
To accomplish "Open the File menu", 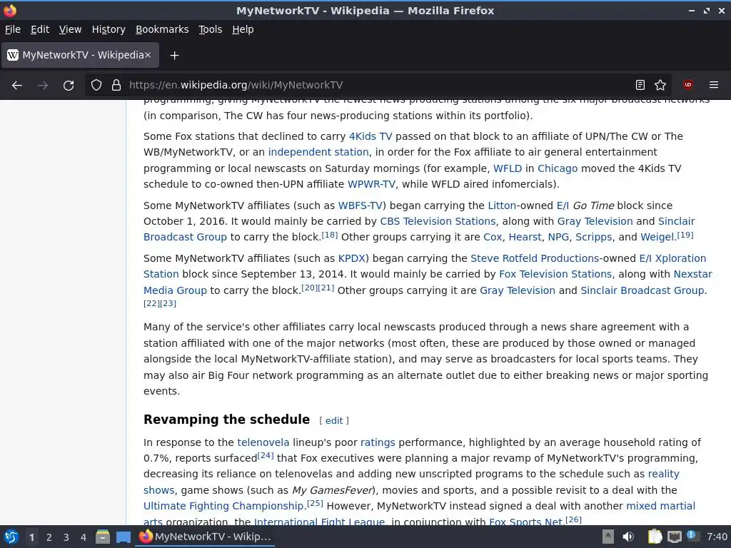I will (x=13, y=29).
